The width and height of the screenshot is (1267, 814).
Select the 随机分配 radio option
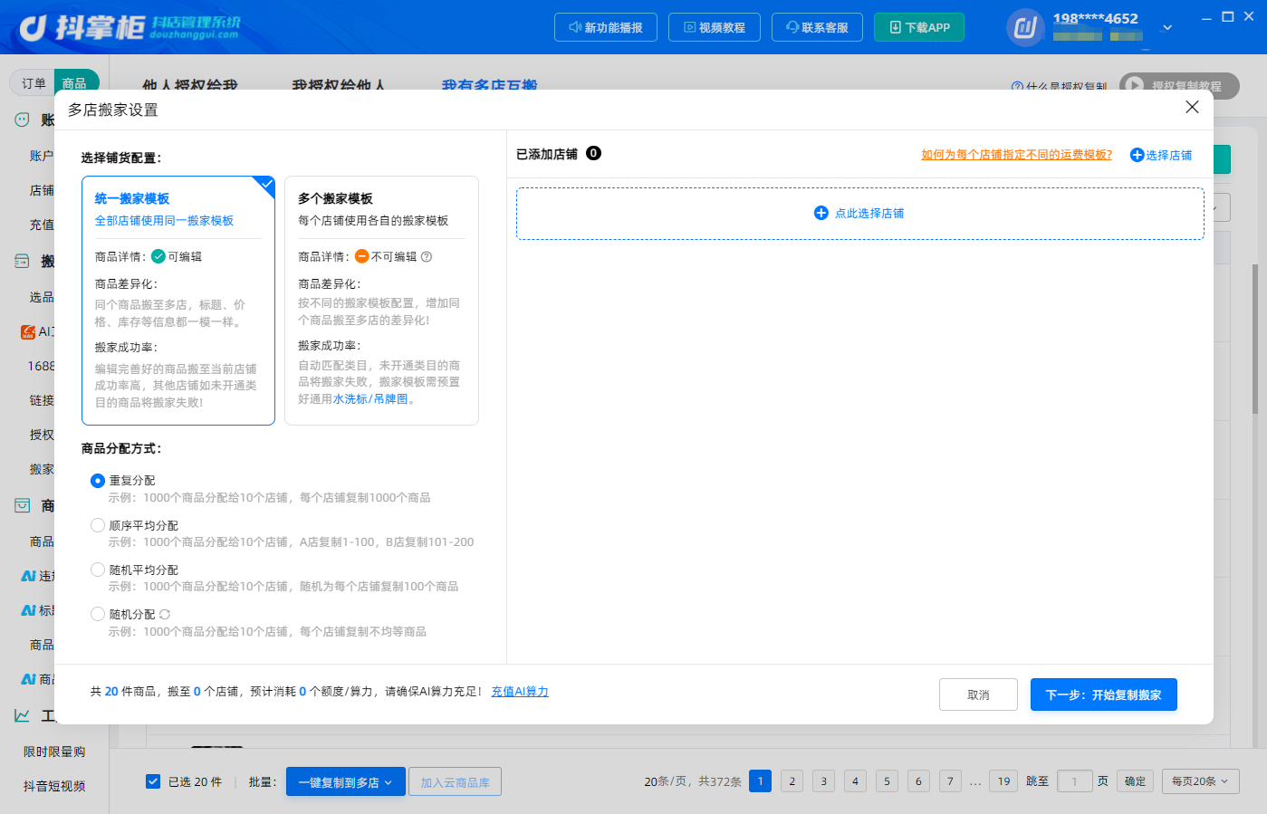(98, 614)
